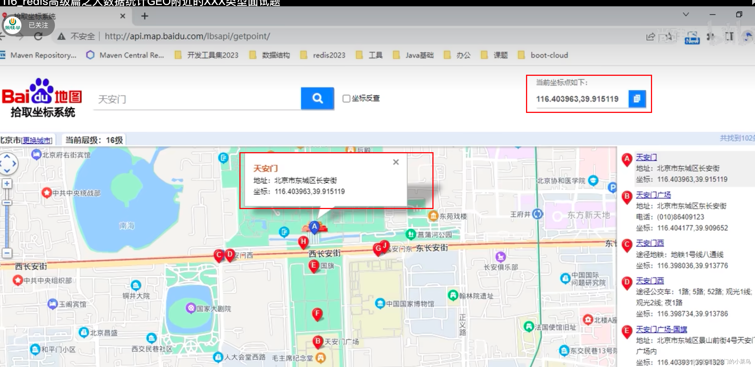The image size is (755, 367).
Task: Open the 天安门广场-国旗 result link
Action: tap(661, 329)
